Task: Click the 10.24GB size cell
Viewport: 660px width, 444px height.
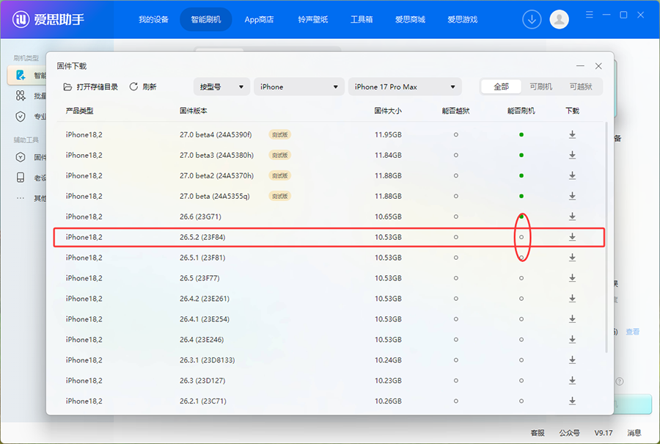Action: (388, 360)
